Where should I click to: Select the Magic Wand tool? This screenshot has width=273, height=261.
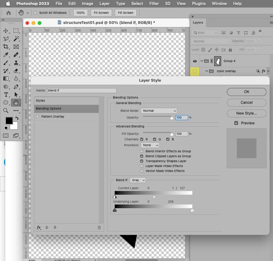click(x=16, y=39)
